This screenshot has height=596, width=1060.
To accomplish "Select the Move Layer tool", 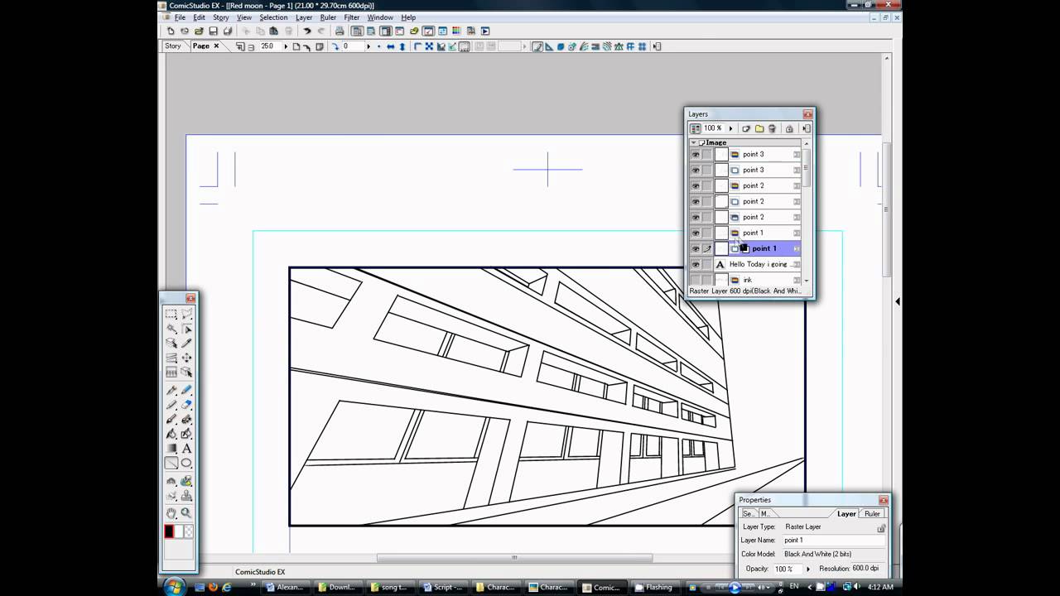I will pyautogui.click(x=186, y=358).
